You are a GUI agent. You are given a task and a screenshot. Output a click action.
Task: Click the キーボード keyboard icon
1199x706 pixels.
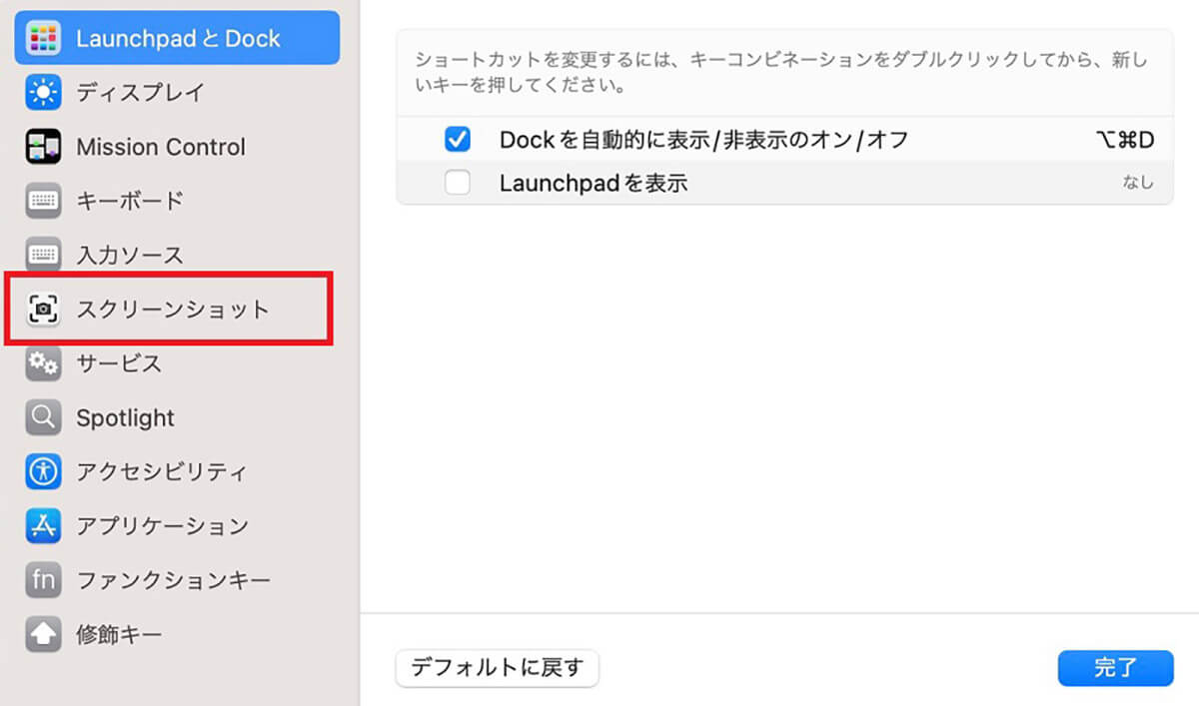[x=43, y=201]
